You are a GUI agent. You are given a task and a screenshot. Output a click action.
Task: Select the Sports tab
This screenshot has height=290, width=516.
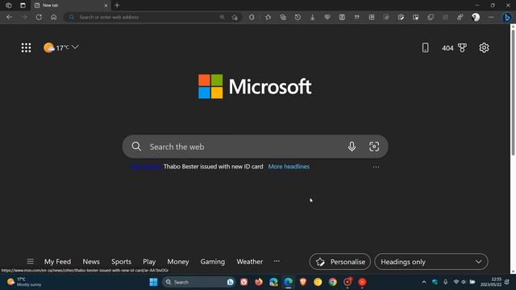click(121, 262)
